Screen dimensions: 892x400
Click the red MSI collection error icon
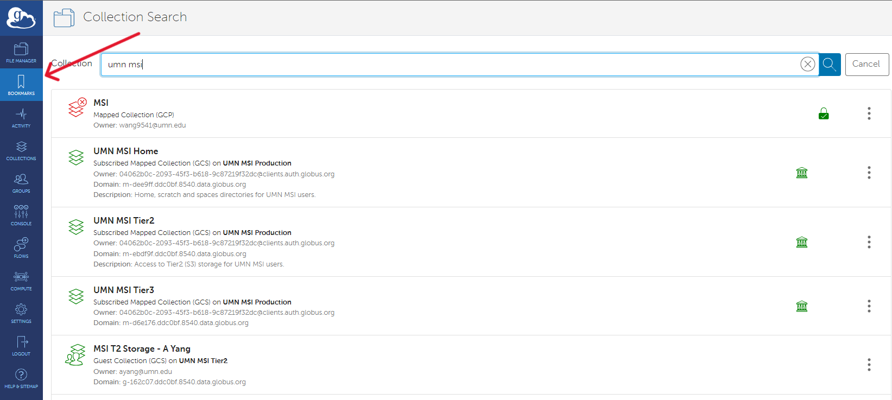coord(77,107)
